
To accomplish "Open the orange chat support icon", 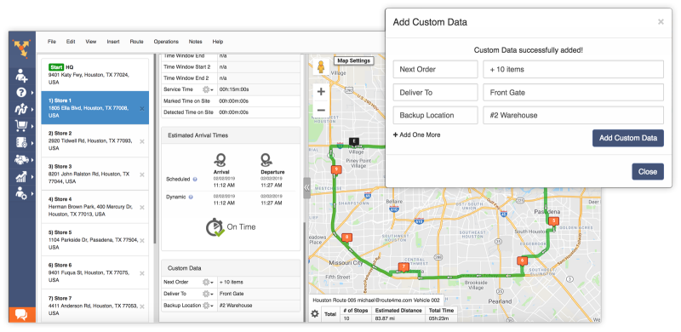I will [x=22, y=315].
